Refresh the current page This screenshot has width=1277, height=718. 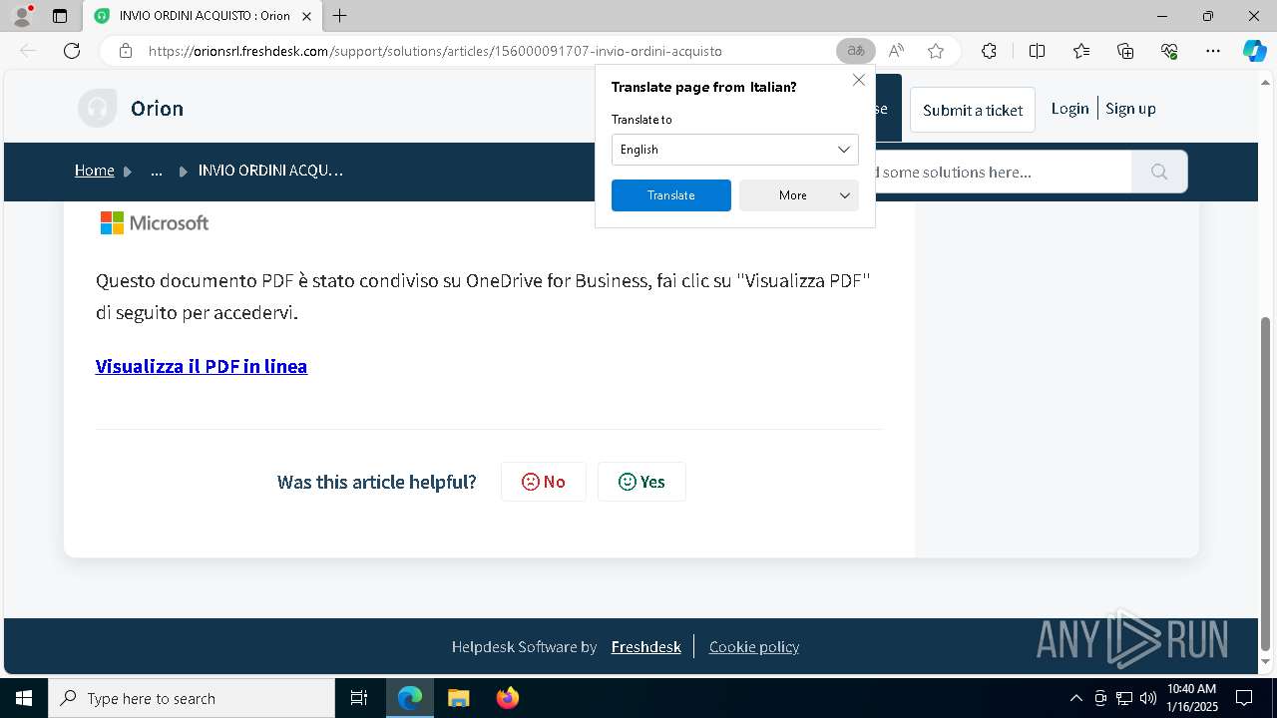coord(72,51)
